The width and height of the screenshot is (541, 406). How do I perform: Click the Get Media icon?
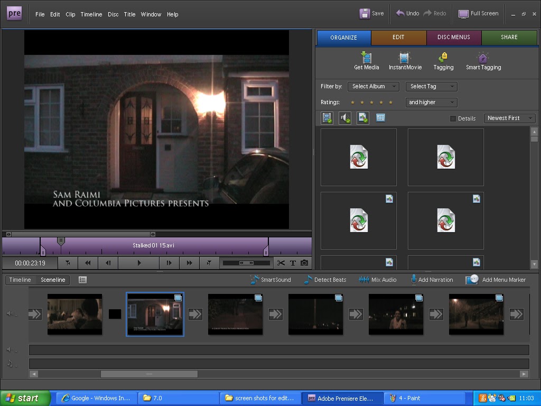(366, 58)
